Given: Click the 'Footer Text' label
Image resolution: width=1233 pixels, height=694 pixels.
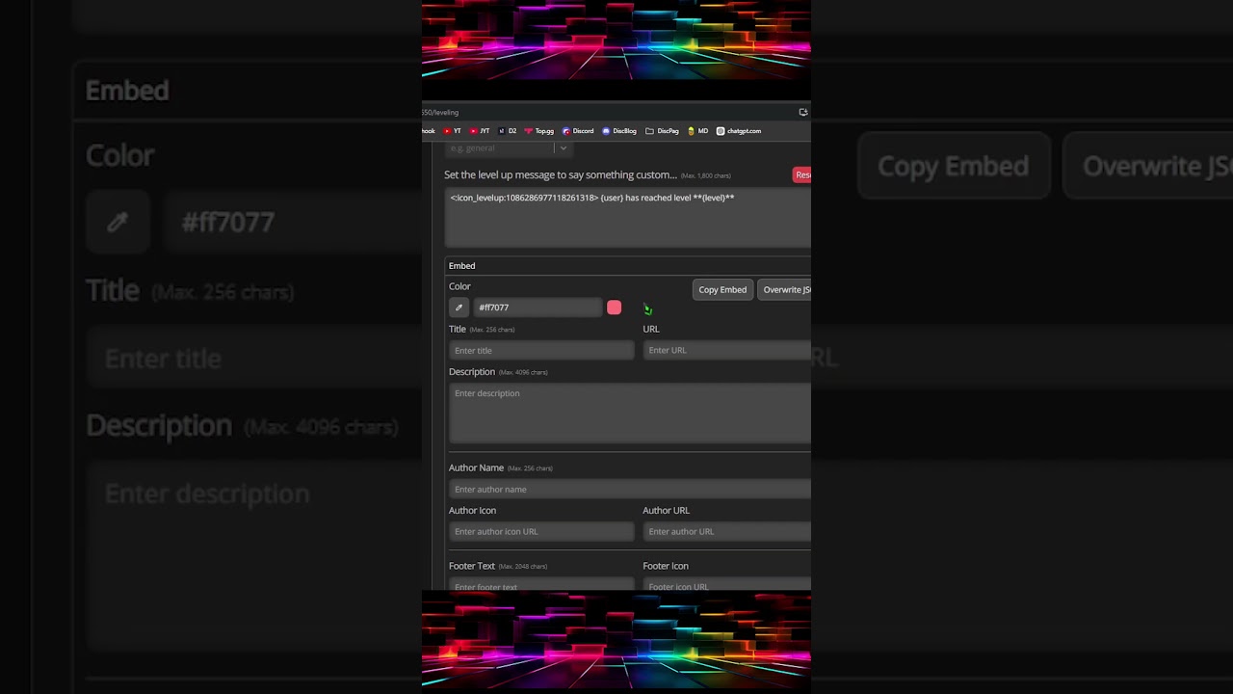Looking at the screenshot, I should pos(472,566).
